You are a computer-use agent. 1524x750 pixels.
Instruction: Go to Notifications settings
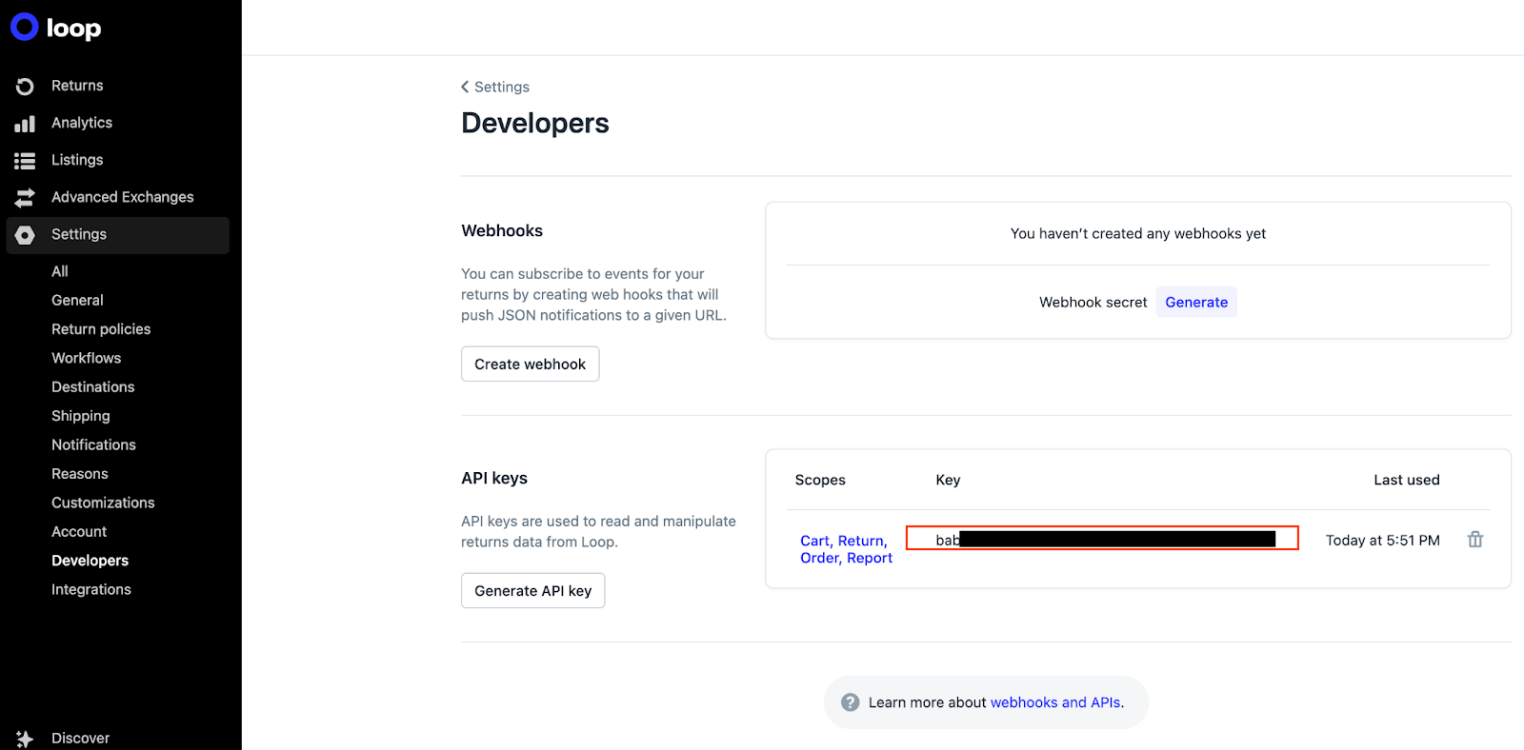point(94,444)
